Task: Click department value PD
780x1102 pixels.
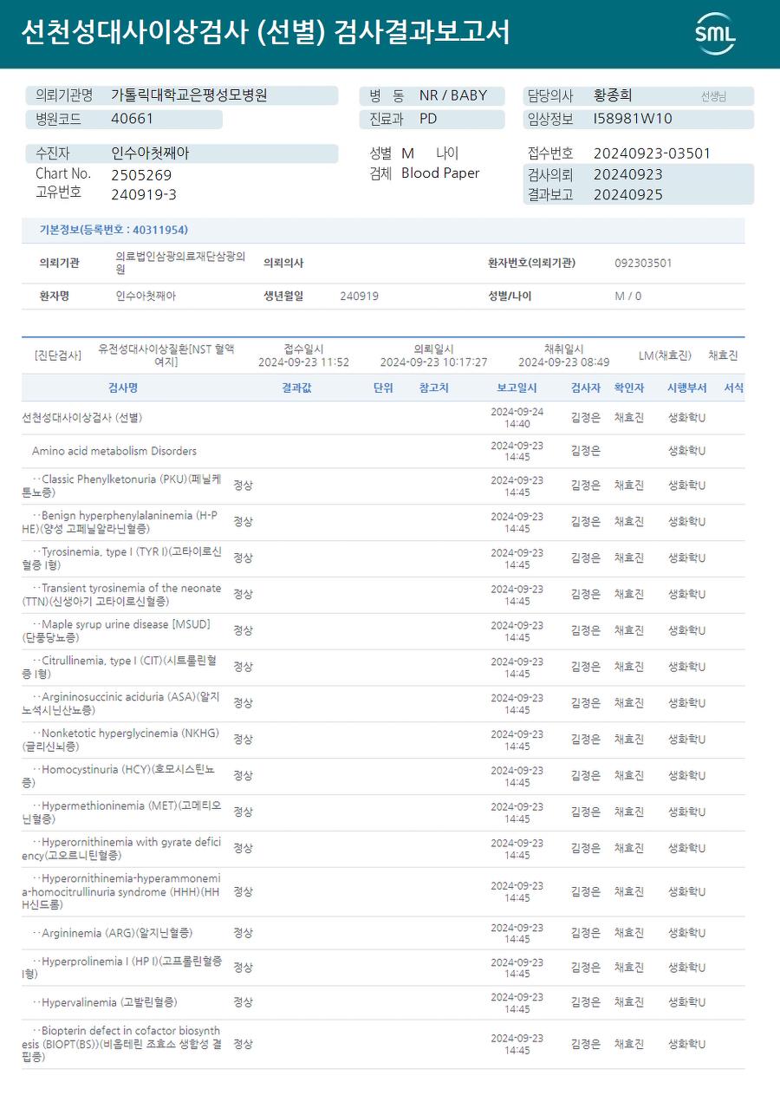Action: pyautogui.click(x=428, y=119)
